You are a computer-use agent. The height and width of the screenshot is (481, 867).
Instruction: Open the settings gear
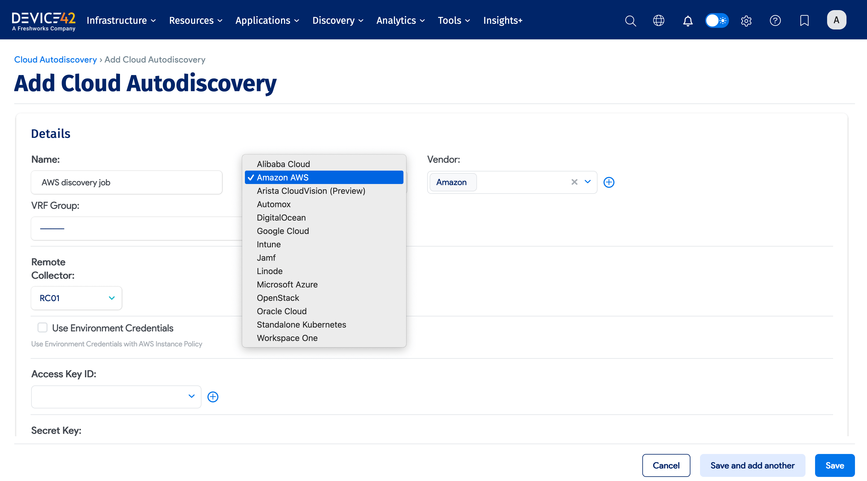pos(746,20)
